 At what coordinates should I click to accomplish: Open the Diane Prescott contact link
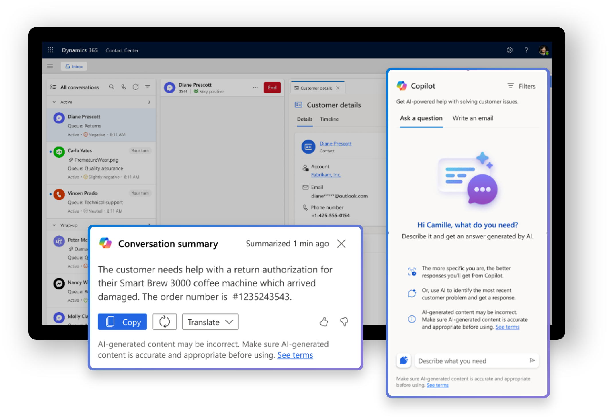click(335, 144)
